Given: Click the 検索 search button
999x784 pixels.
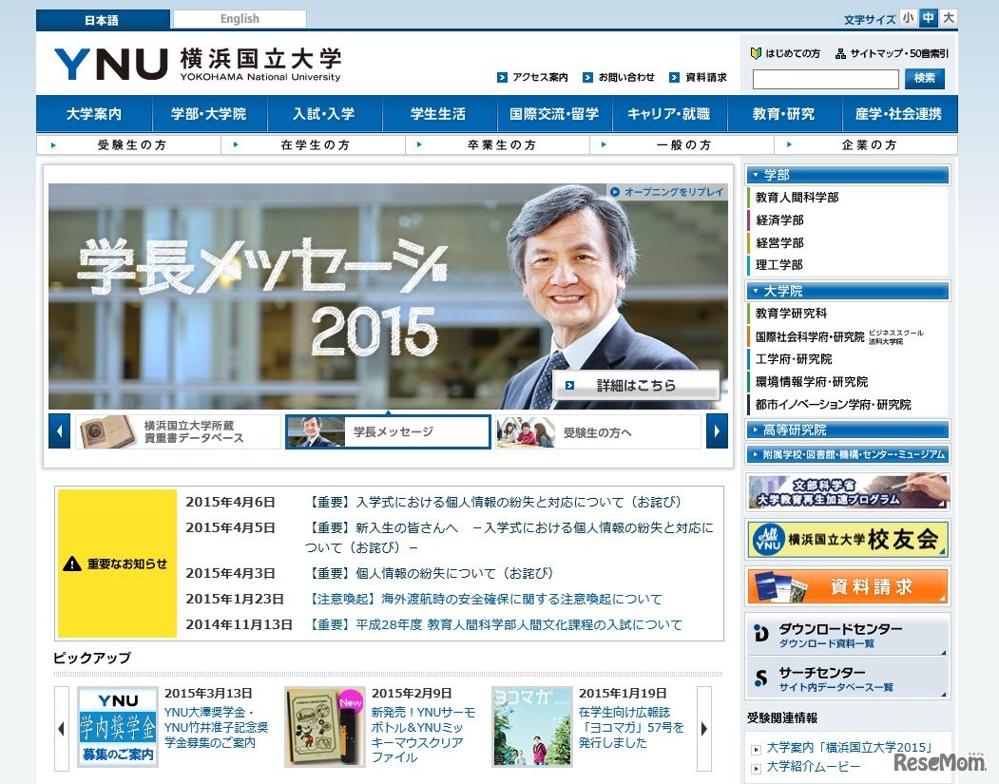Looking at the screenshot, I should pos(925,78).
